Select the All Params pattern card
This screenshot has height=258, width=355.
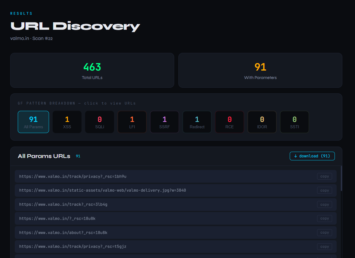[x=33, y=122]
